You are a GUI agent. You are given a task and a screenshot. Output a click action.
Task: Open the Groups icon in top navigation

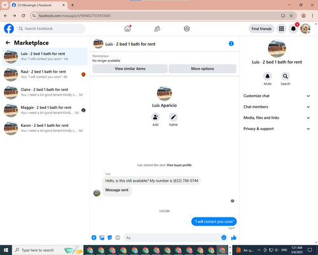pyautogui.click(x=187, y=29)
